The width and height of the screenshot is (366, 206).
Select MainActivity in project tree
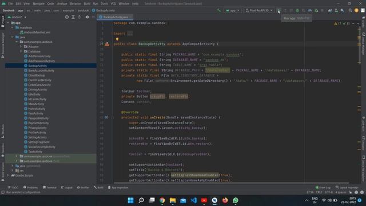(x=36, y=104)
